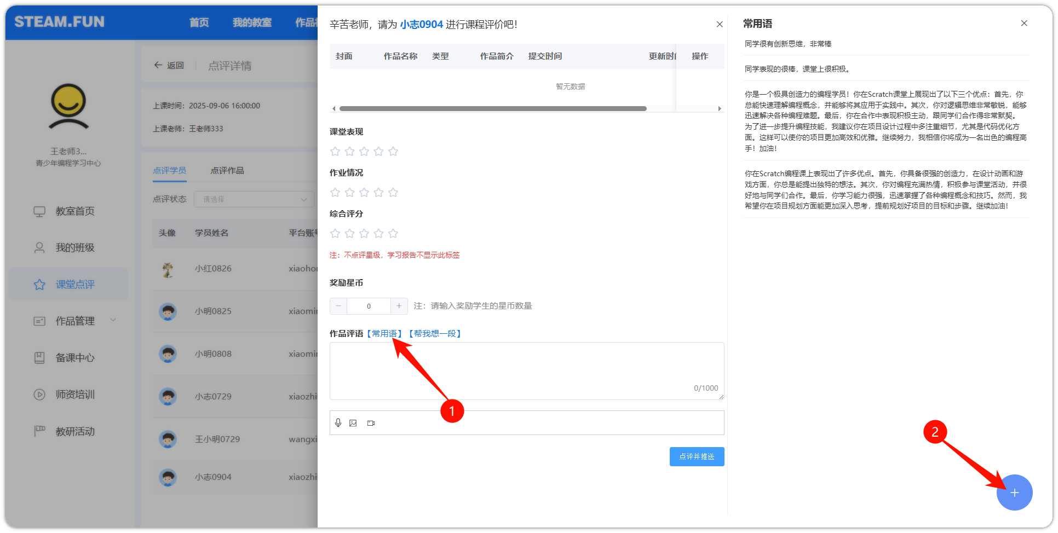The image size is (1058, 533).
Task: Click the microphone voice record icon
Action: click(x=338, y=423)
